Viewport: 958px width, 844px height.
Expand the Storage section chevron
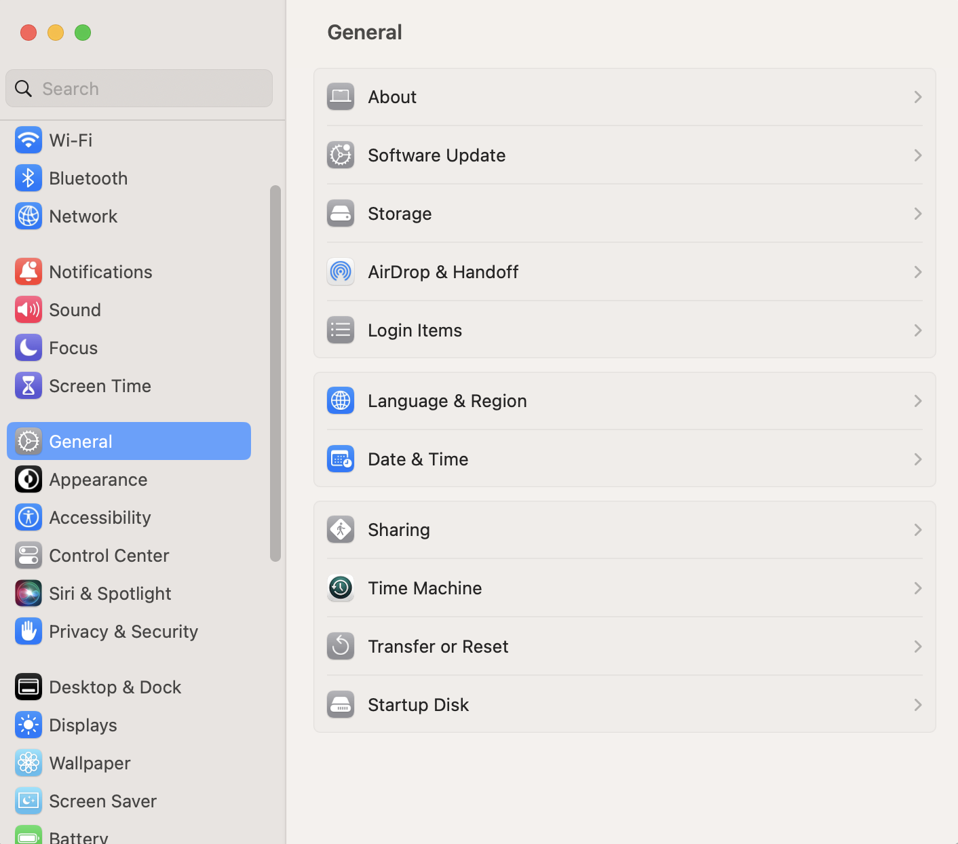[918, 213]
